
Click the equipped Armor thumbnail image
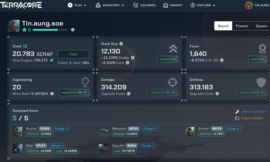(x=190, y=131)
